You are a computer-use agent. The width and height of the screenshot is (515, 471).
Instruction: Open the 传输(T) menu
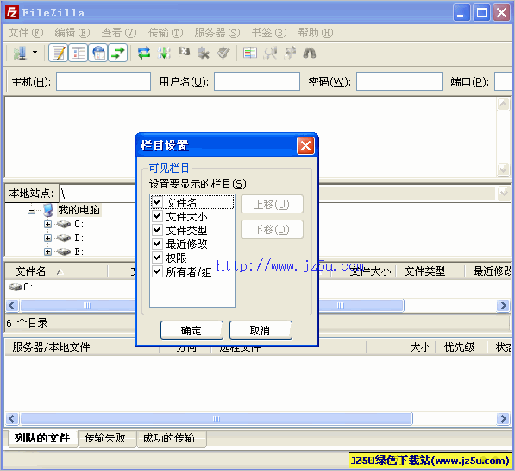click(x=166, y=33)
